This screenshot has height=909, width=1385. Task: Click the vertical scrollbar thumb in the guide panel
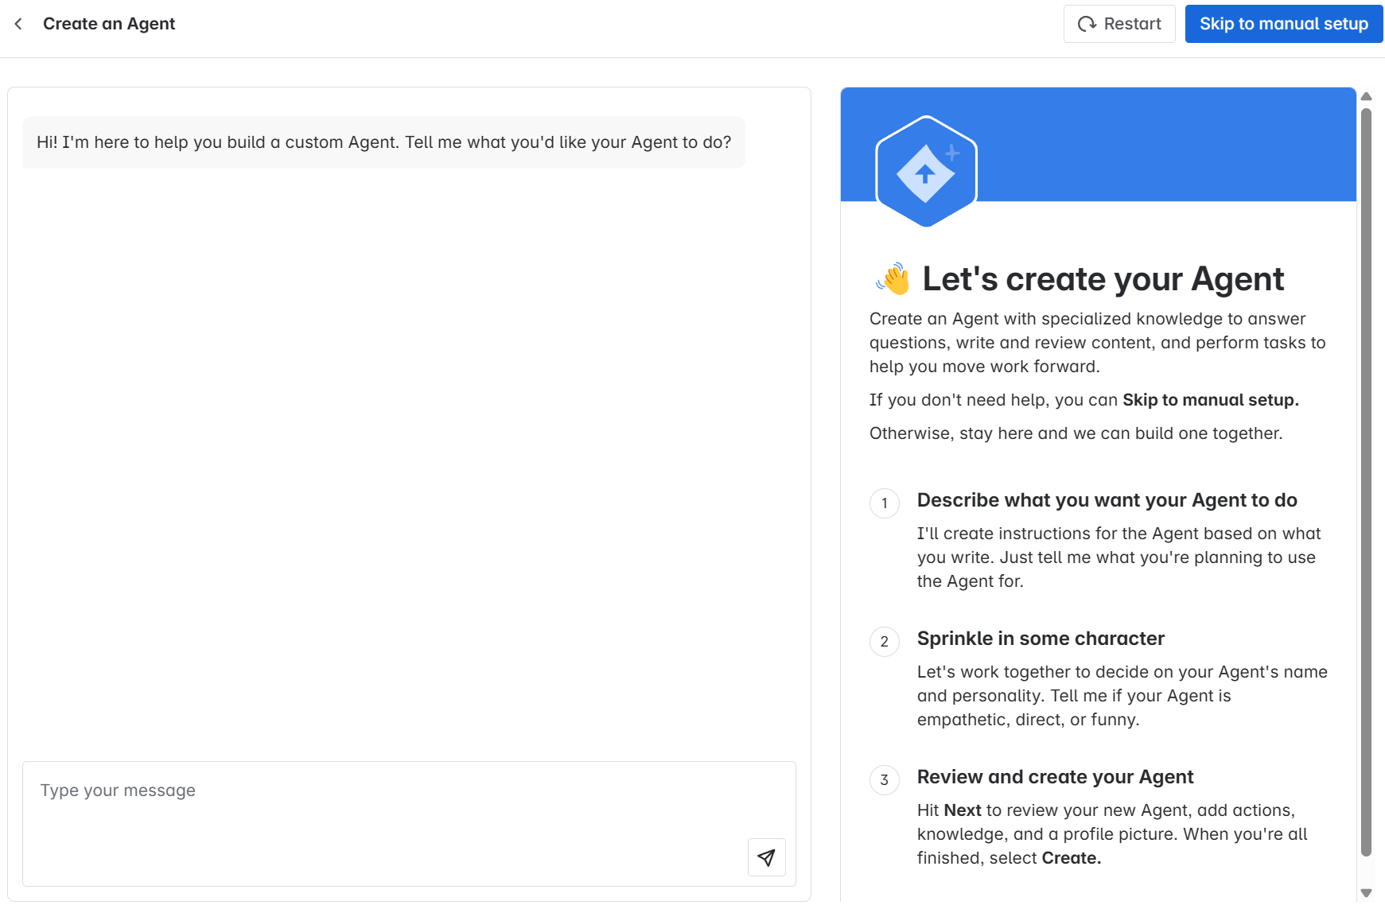1366,477
